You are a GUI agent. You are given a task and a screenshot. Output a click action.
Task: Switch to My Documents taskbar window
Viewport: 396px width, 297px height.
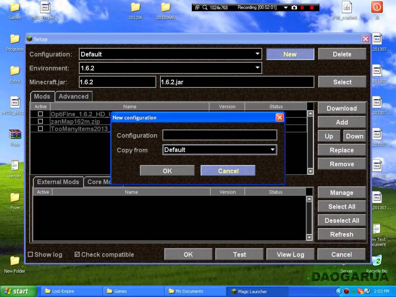point(195,291)
